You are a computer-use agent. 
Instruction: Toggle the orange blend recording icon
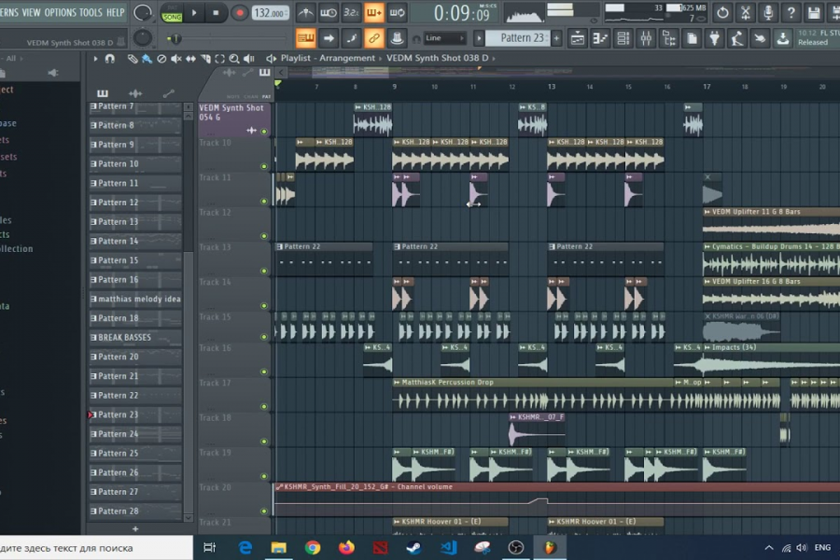(x=374, y=13)
